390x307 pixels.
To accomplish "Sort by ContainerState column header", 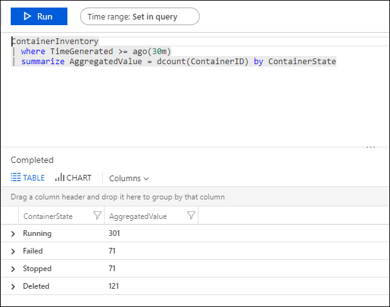I will pos(48,216).
